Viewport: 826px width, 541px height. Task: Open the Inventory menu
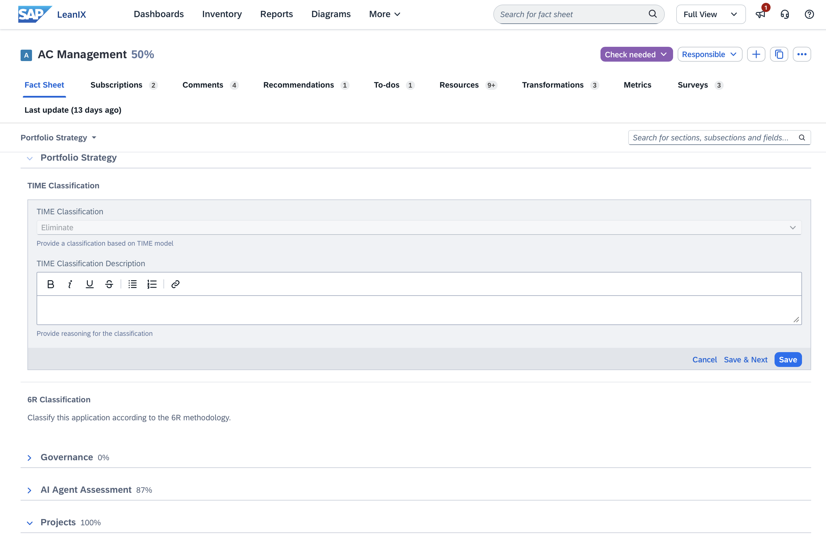[x=222, y=14]
